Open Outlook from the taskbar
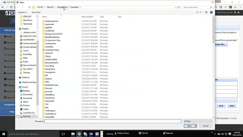243x137 pixels. 91,134
